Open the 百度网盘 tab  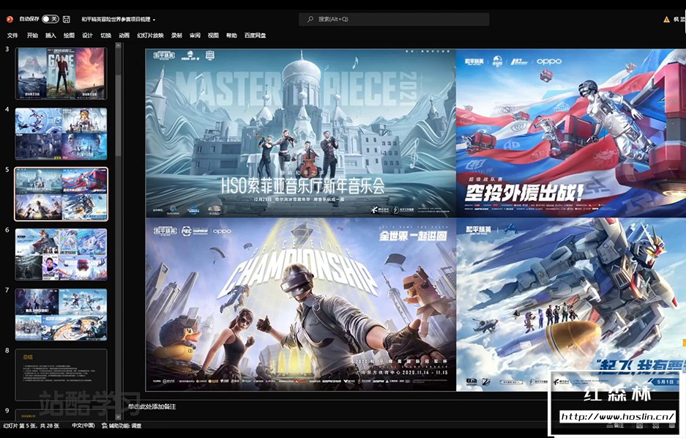(x=255, y=35)
